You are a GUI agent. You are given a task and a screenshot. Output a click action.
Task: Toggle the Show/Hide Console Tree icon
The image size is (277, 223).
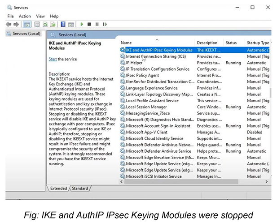click(x=27, y=24)
